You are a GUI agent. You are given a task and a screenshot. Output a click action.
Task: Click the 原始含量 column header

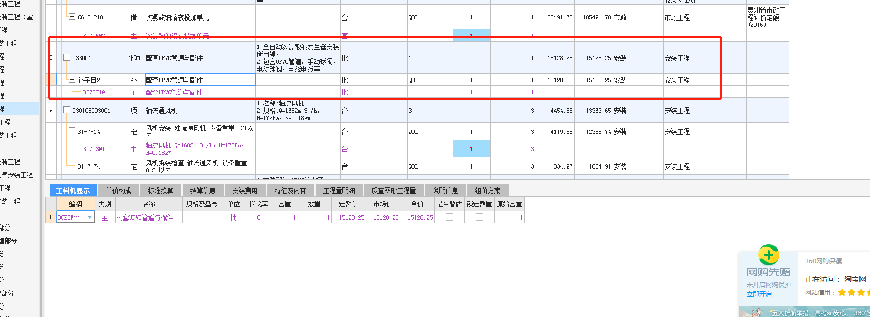[x=509, y=204]
